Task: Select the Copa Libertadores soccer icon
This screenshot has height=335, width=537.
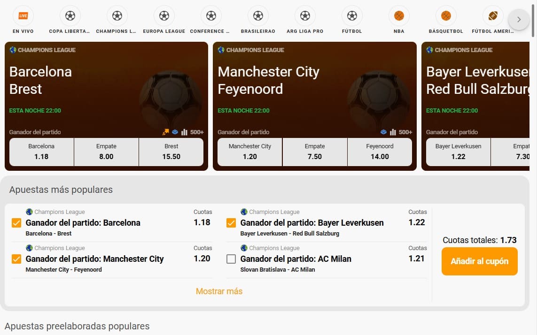Action: [70, 16]
